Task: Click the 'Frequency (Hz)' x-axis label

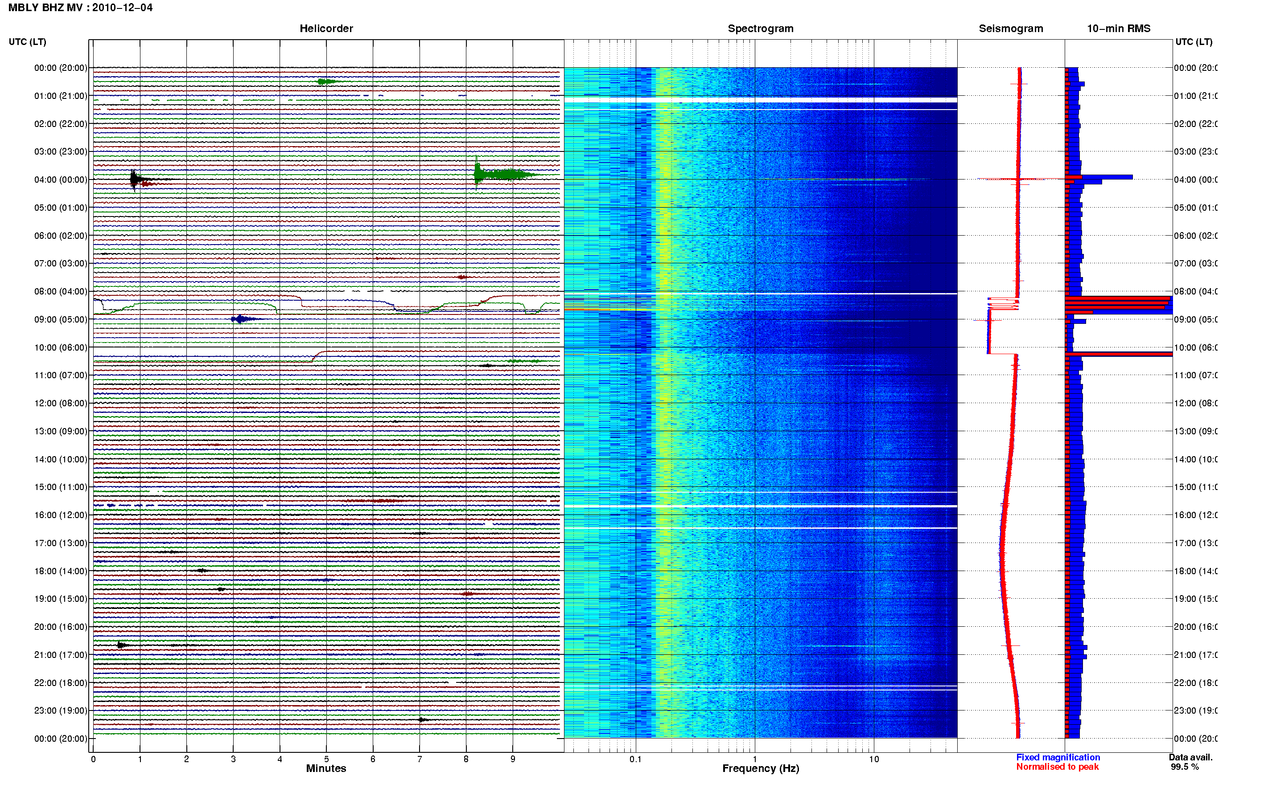Action: [761, 769]
